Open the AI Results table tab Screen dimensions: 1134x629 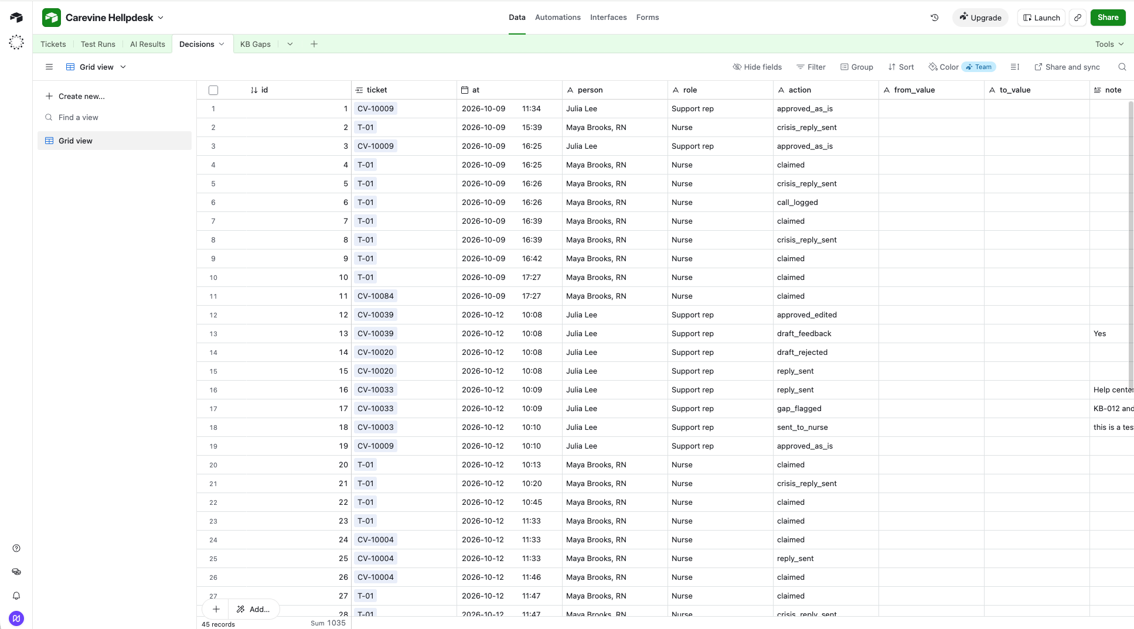click(148, 44)
